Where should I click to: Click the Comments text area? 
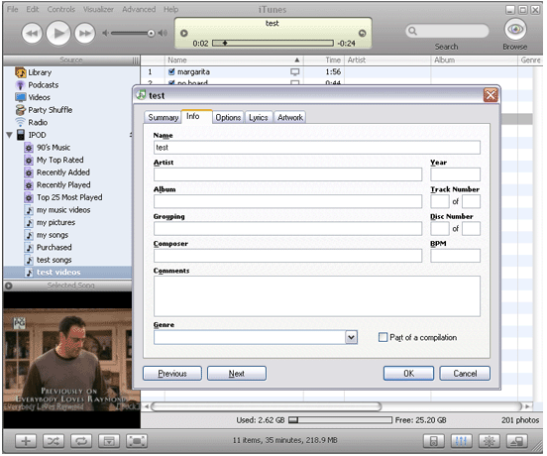[x=317, y=296]
